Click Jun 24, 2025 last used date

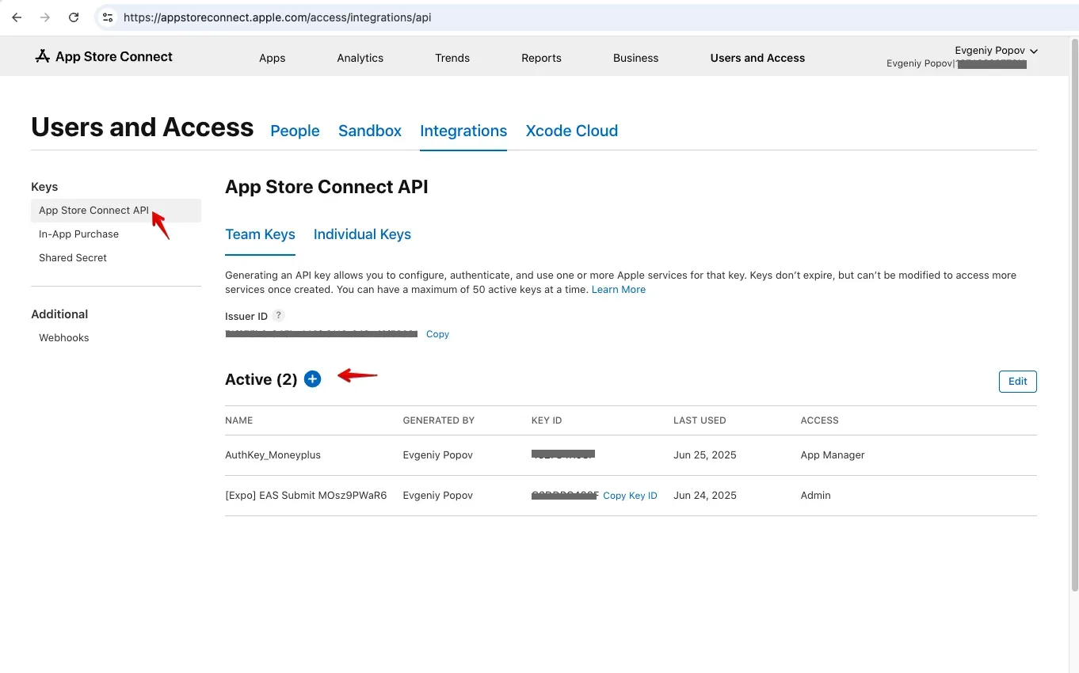(x=705, y=496)
